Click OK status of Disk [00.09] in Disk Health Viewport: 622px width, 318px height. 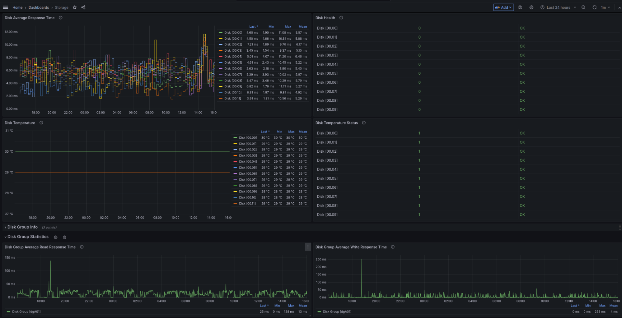[522, 109]
